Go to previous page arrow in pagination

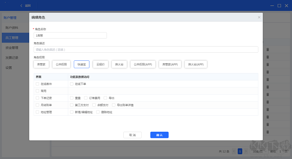click(234, 151)
